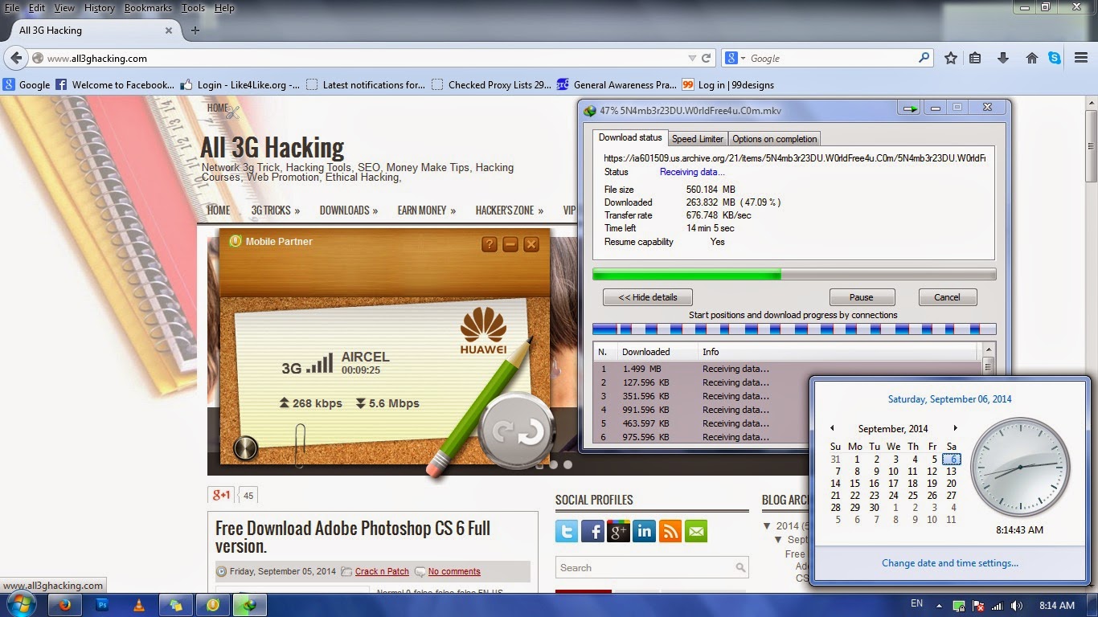Open the Google+ social profile icon
1098x617 pixels.
pyautogui.click(x=618, y=531)
